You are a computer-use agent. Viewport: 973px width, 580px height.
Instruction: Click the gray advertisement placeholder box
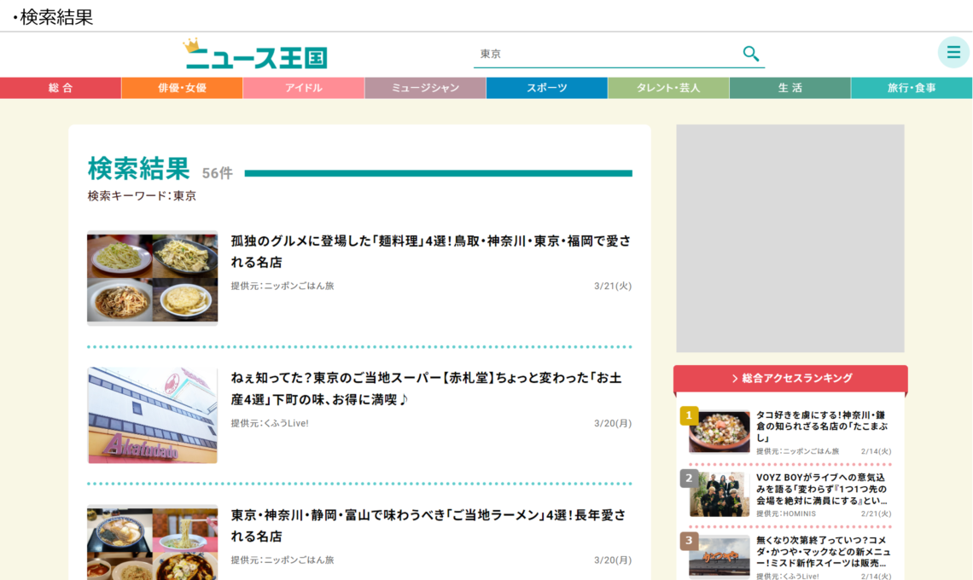[x=790, y=239]
